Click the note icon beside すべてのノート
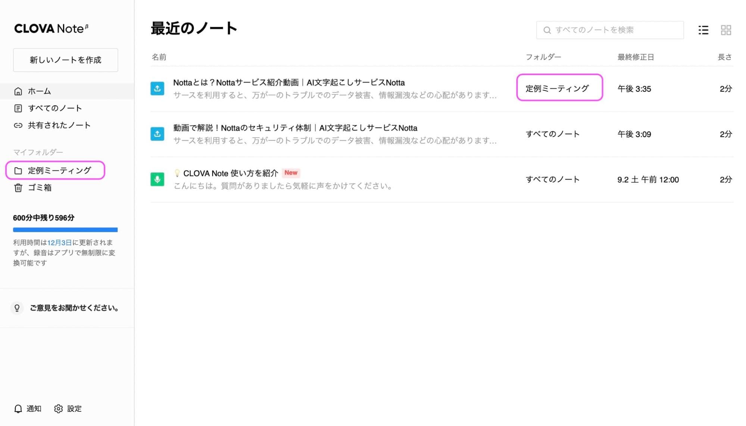Image resolution: width=746 pixels, height=426 pixels. tap(18, 108)
